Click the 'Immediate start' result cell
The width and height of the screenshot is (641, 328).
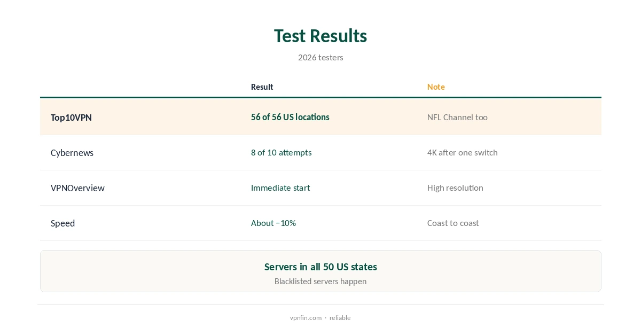[280, 188]
